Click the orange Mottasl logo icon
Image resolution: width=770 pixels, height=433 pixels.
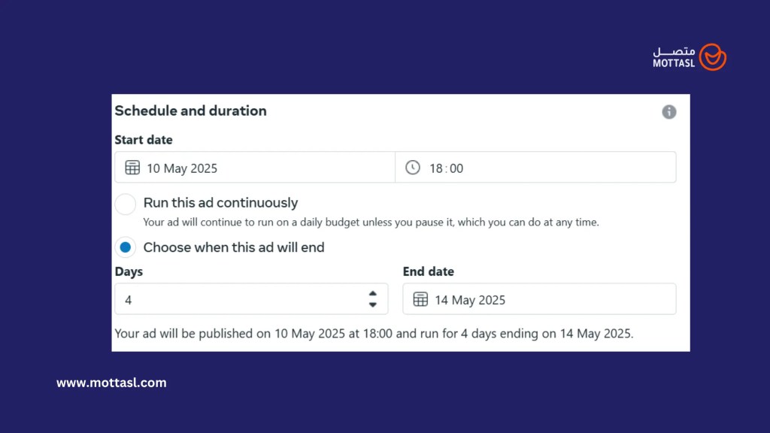712,57
